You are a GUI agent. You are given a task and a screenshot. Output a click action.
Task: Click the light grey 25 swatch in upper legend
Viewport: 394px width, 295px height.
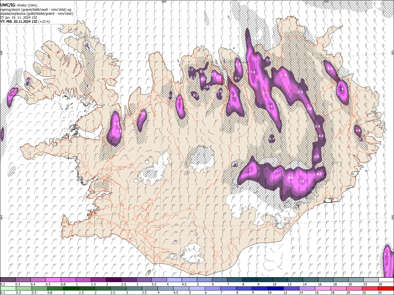pyautogui.click(x=371, y=280)
